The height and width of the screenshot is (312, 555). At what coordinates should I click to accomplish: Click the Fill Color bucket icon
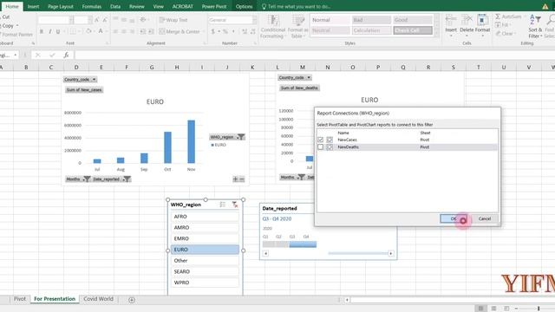(88, 31)
